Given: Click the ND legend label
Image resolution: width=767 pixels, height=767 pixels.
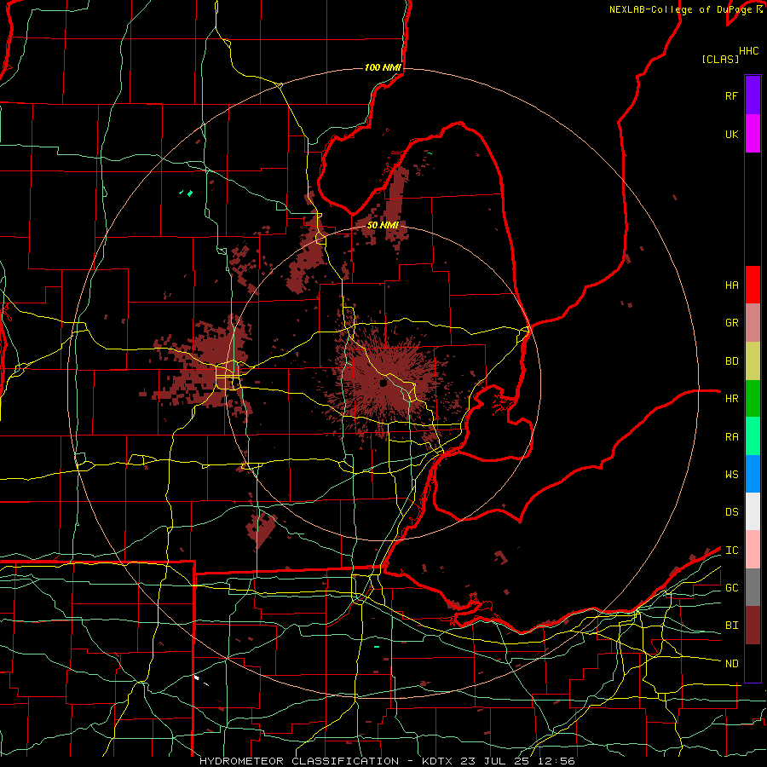Looking at the screenshot, I should point(731,664).
